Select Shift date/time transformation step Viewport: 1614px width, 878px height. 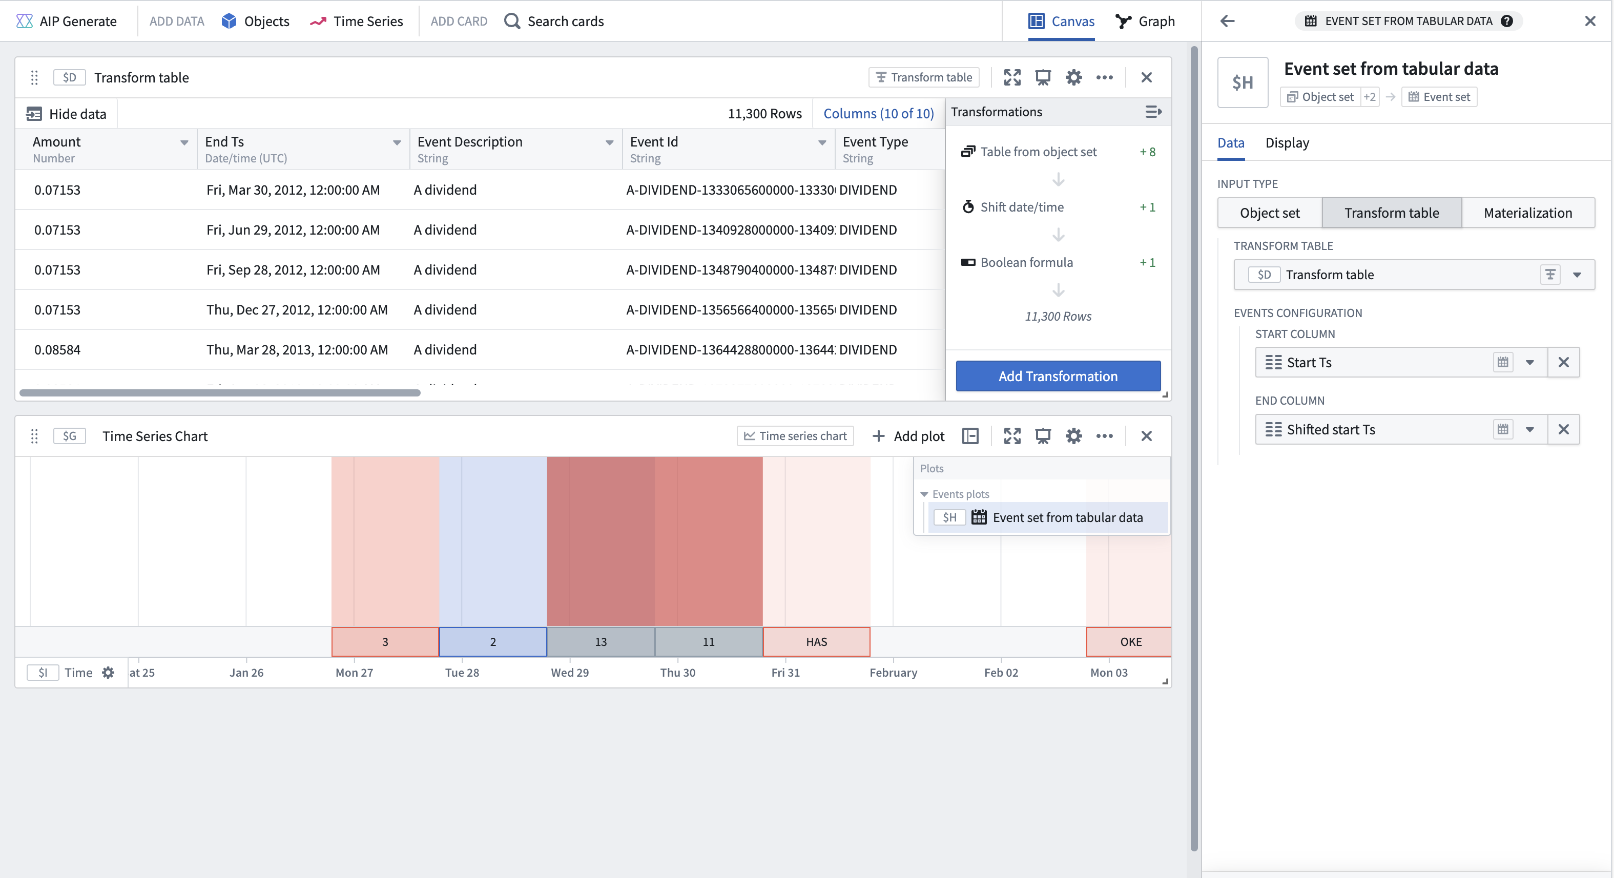(x=1058, y=207)
